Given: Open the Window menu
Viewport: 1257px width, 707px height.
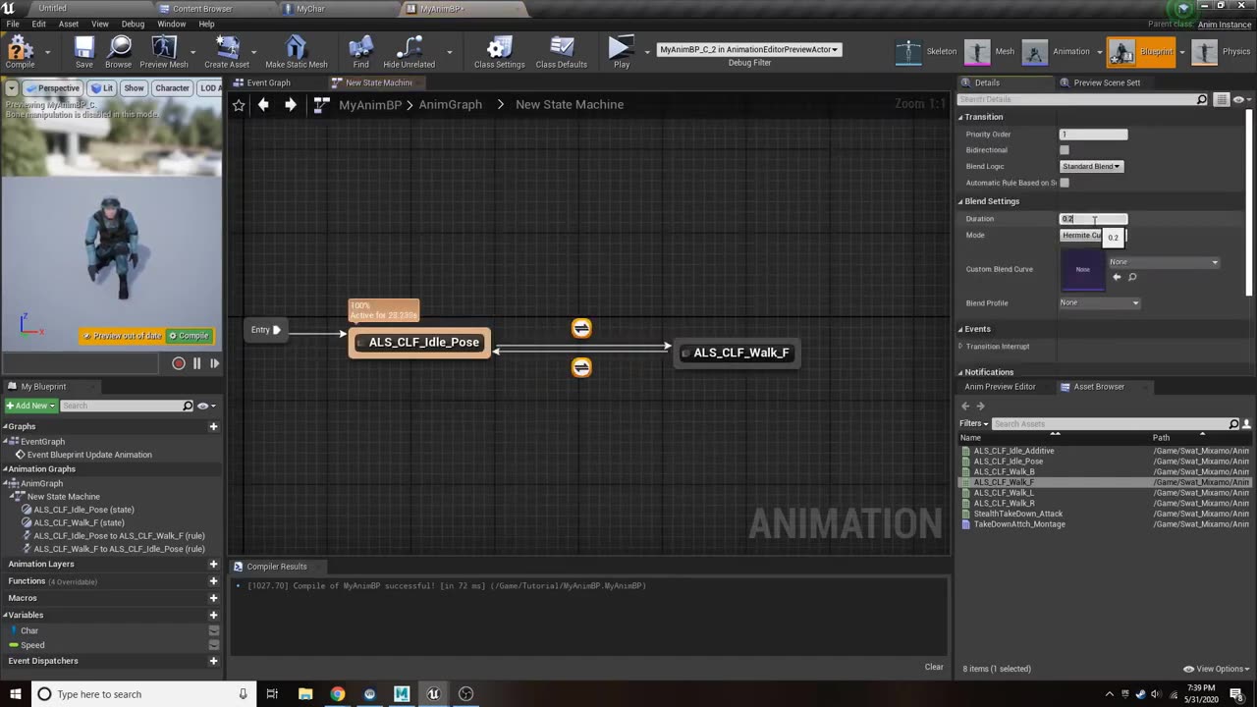Looking at the screenshot, I should click(x=172, y=24).
